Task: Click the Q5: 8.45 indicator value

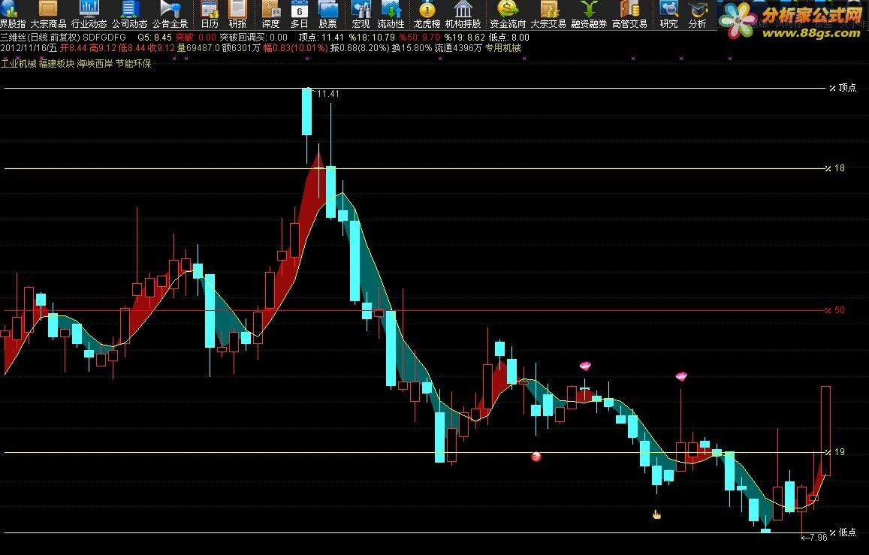Action: (x=155, y=38)
